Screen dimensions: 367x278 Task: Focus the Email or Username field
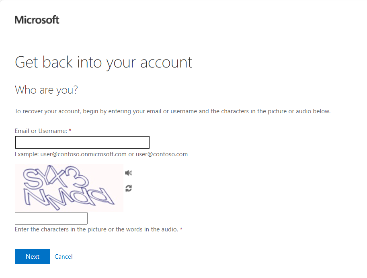(x=82, y=142)
